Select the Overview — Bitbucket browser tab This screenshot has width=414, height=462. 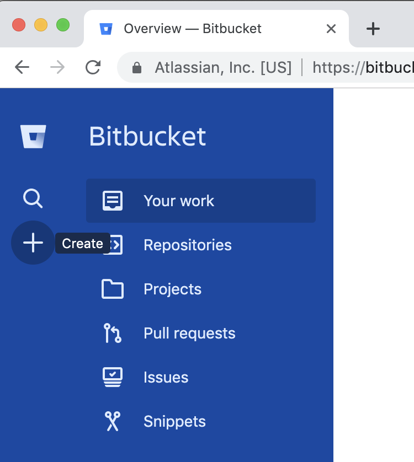click(192, 29)
